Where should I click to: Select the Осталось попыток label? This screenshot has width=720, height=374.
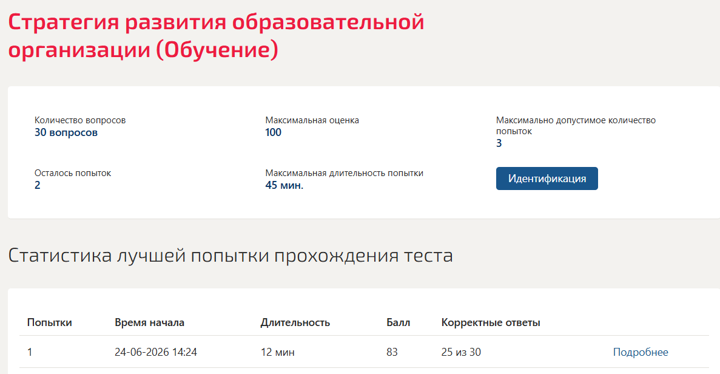(x=73, y=173)
